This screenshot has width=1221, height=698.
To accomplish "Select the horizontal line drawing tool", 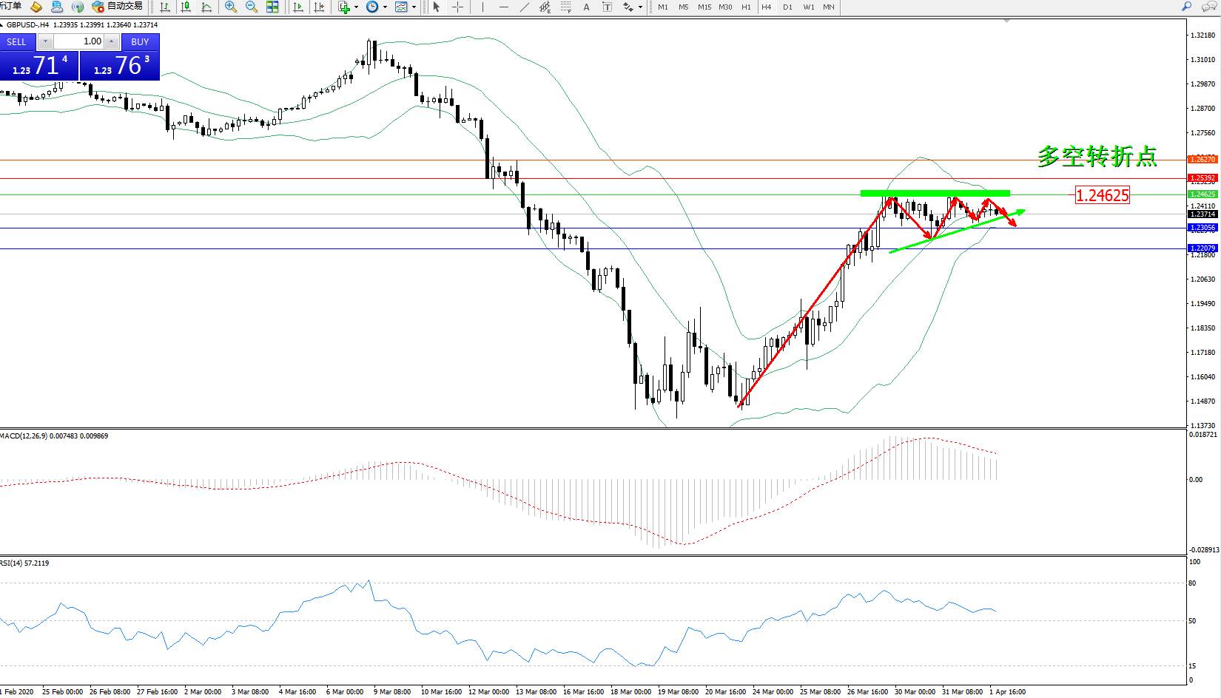I will (504, 7).
